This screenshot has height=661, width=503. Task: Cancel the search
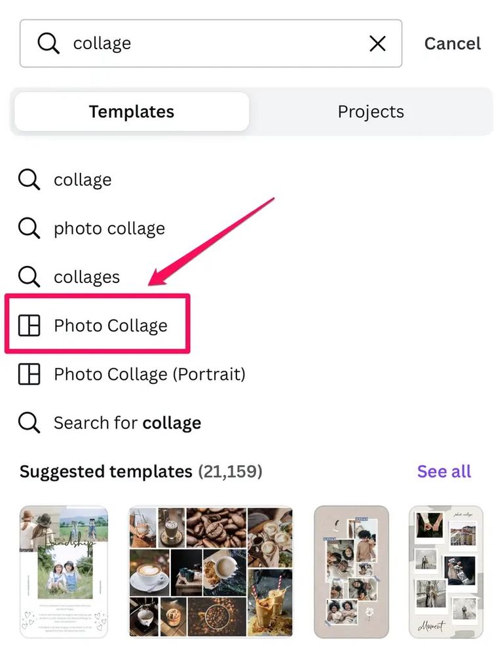[453, 43]
